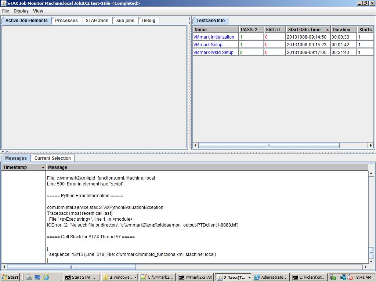Select the Testcase Info tab
This screenshot has width=376, height=282.
pos(210,21)
